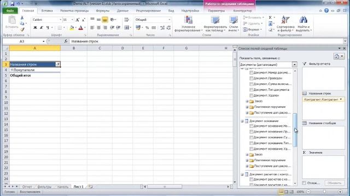Open the Общий number format dropdown
Screen dimensions: 350x196
[169, 20]
